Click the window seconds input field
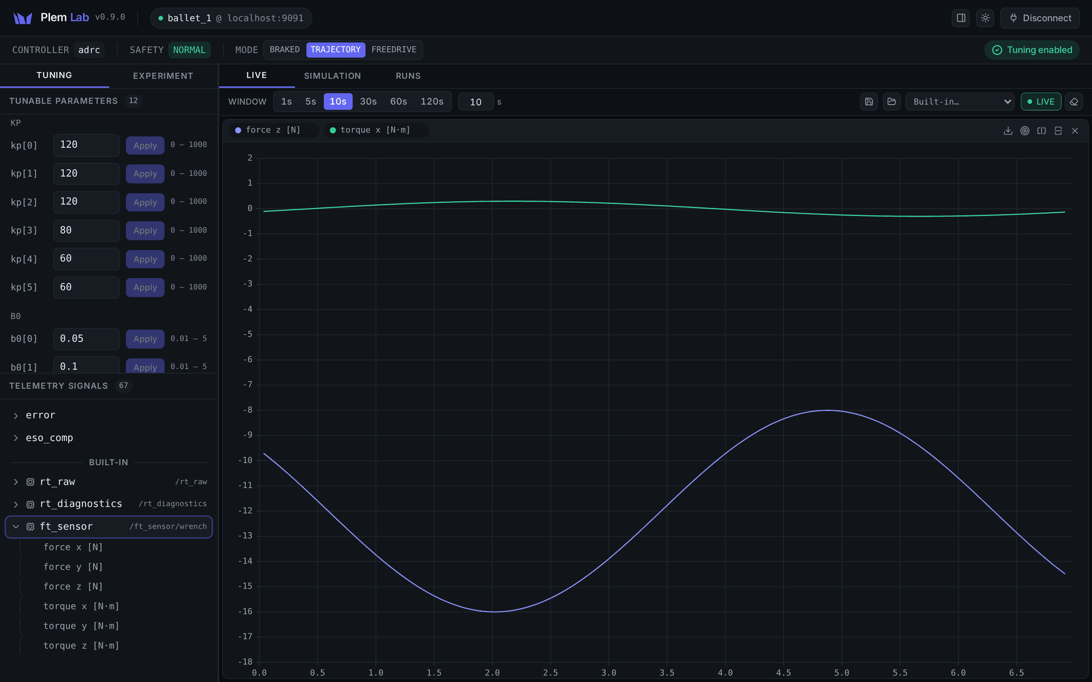Viewport: 1092px width, 682px height. pyautogui.click(x=476, y=102)
